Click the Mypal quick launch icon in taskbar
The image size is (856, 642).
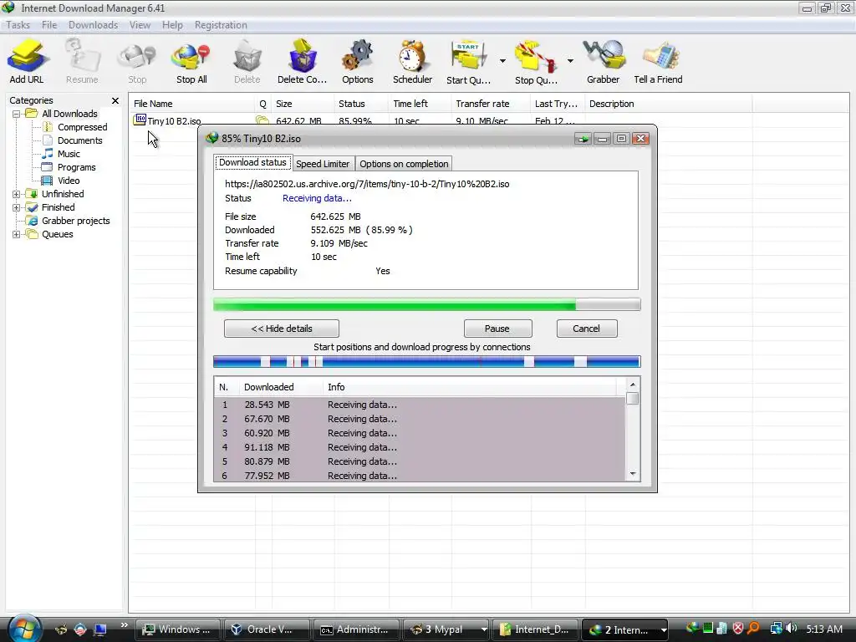pos(61,629)
